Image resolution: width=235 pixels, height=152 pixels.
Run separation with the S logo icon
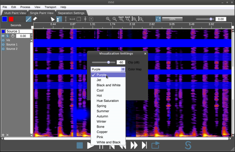pos(188,145)
